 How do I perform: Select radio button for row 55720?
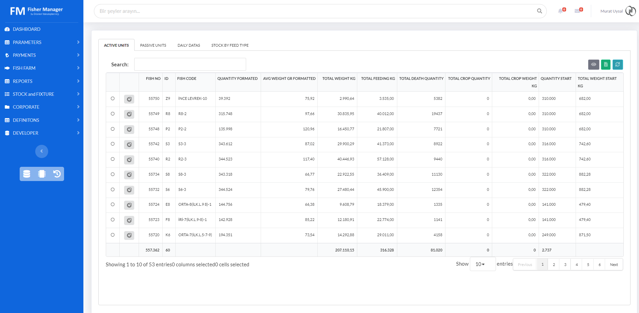[x=113, y=235]
